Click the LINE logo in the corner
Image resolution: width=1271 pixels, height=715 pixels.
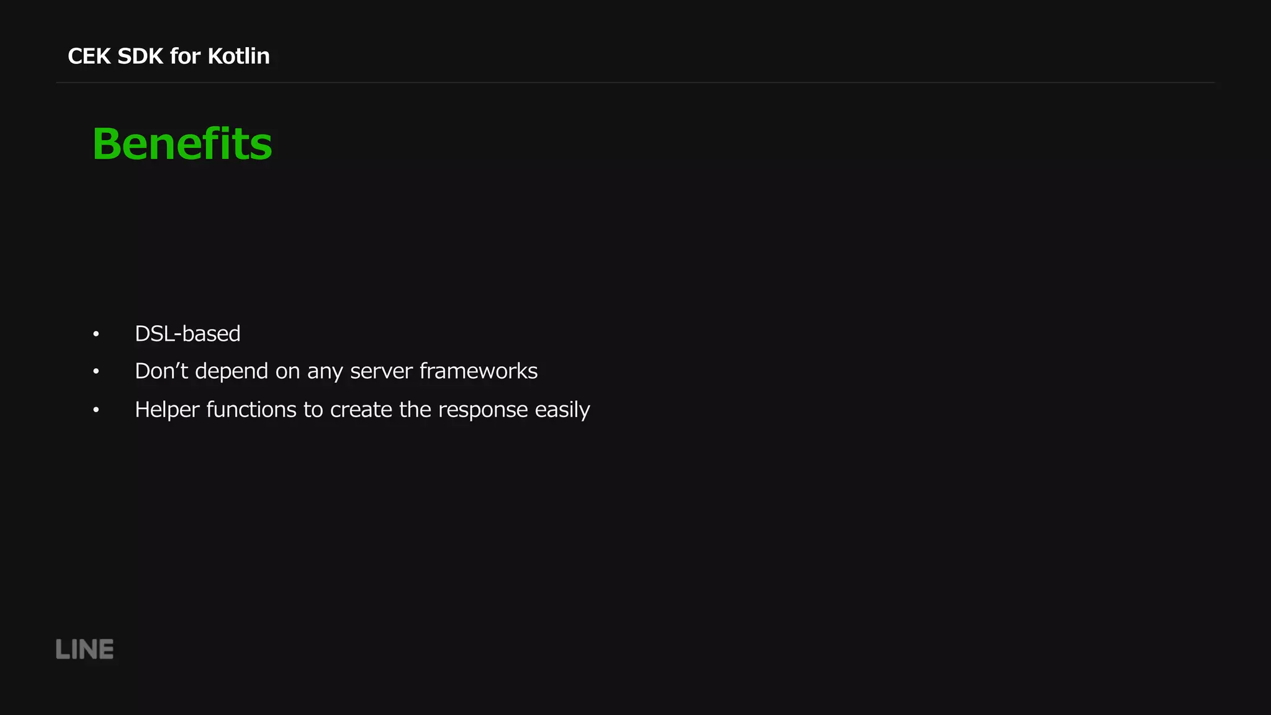pos(84,649)
